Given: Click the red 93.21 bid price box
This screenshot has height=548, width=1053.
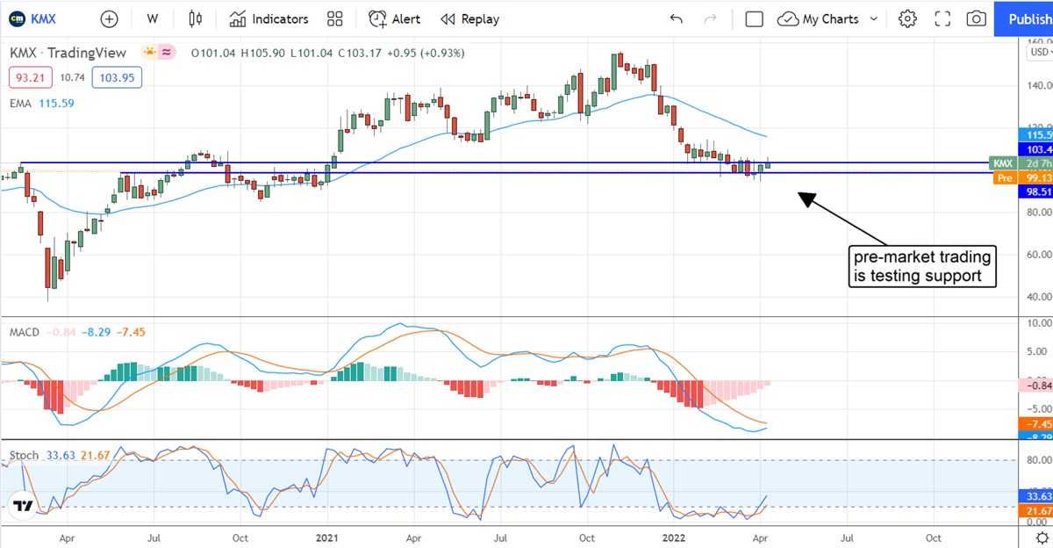Looking at the screenshot, I should point(32,77).
